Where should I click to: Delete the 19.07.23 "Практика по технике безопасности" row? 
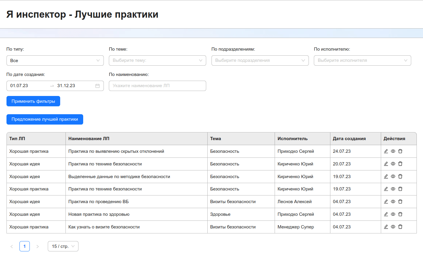pos(400,189)
